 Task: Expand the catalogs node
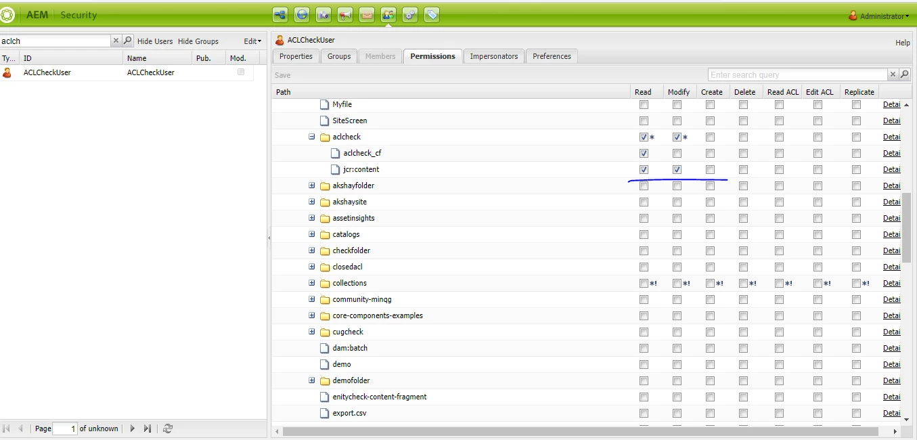pos(312,234)
